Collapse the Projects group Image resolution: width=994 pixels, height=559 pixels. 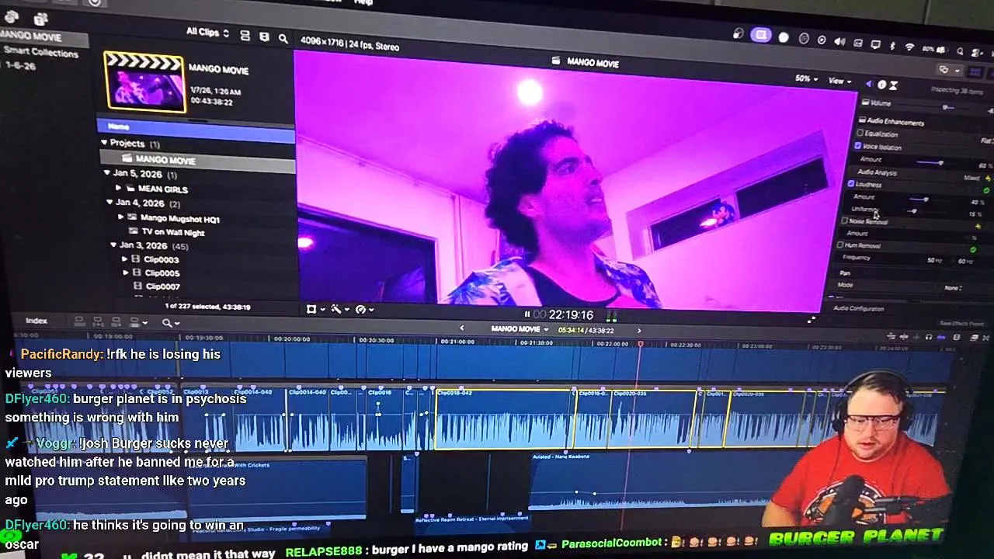[104, 143]
